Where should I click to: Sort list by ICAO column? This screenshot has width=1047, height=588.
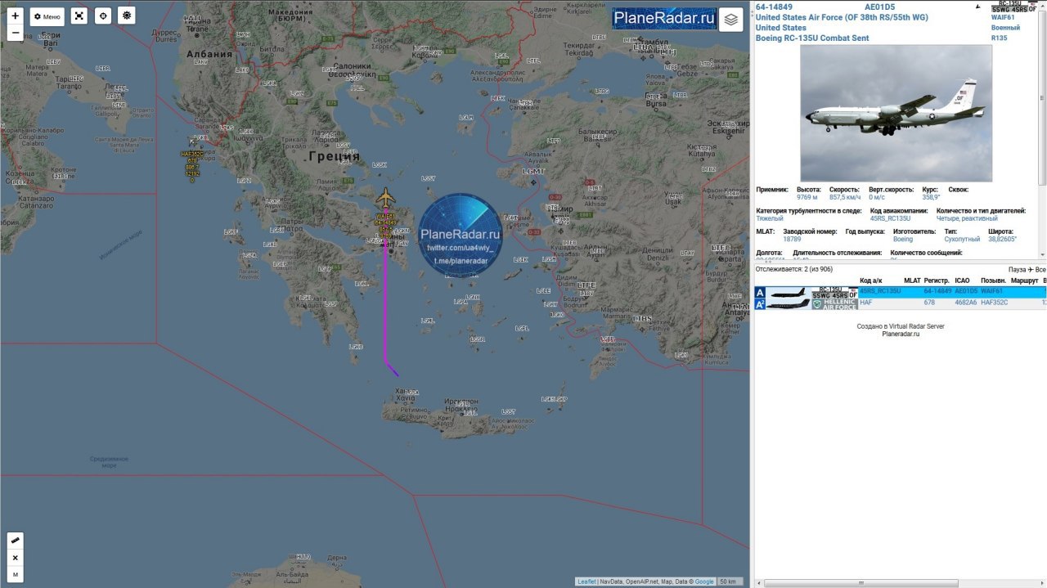click(962, 281)
